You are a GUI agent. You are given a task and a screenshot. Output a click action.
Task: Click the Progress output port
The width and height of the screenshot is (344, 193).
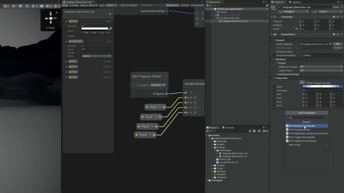[167, 94]
